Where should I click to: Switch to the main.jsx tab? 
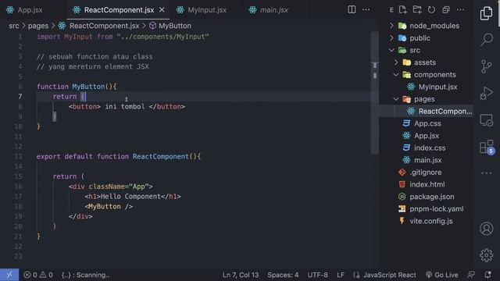pyautogui.click(x=269, y=10)
